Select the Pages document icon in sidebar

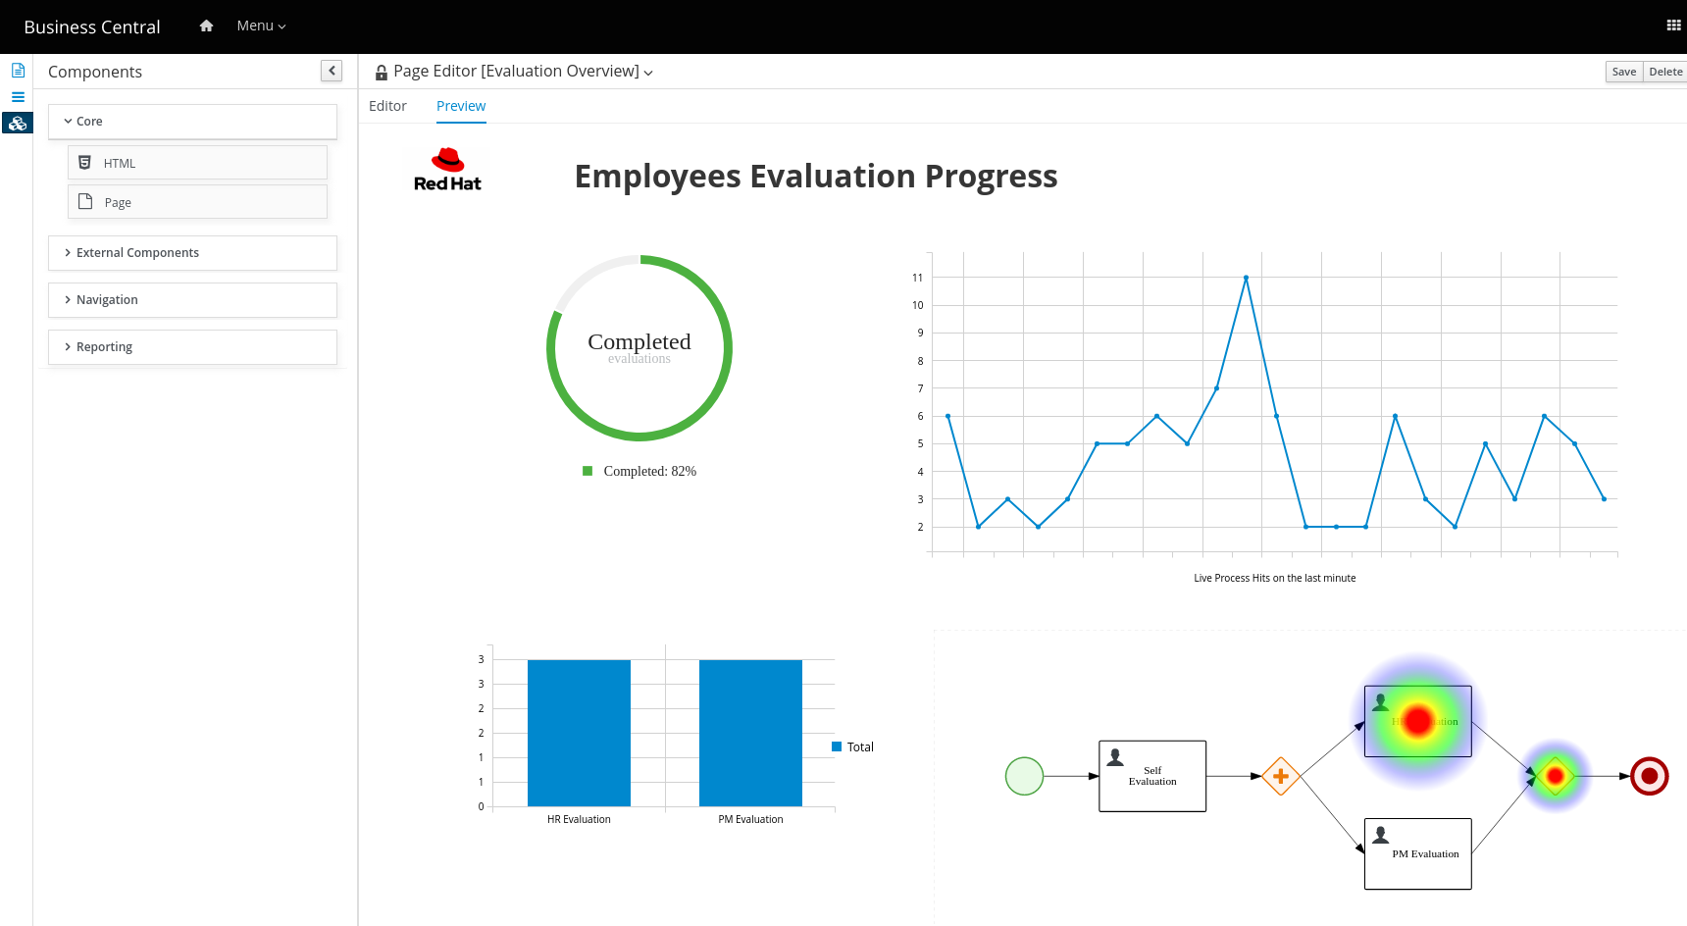click(18, 71)
